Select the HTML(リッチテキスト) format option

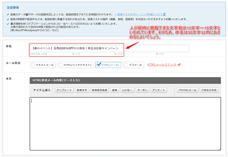[x=76, y=65]
